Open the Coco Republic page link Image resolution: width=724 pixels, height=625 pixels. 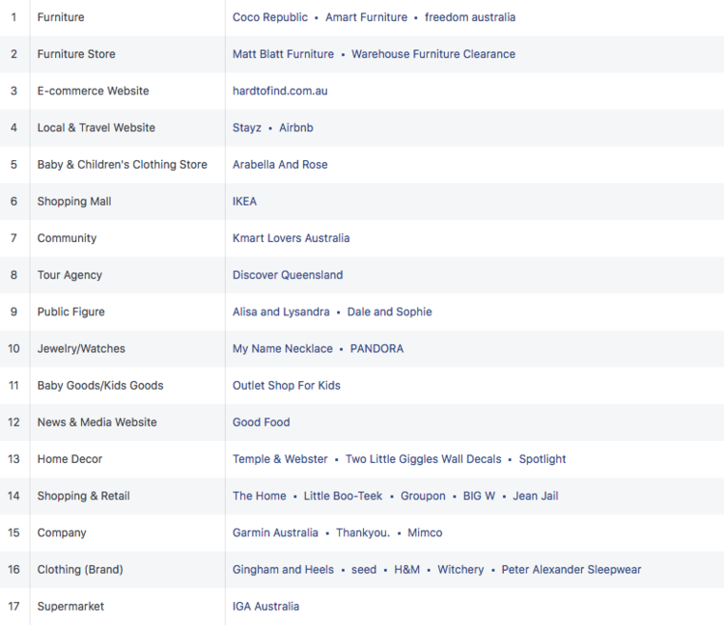tap(270, 17)
